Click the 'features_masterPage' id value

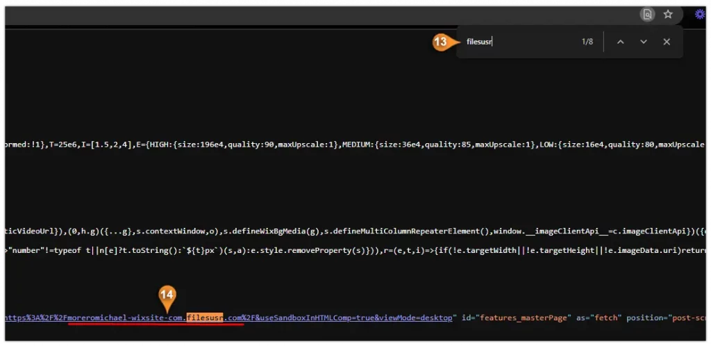coord(524,318)
